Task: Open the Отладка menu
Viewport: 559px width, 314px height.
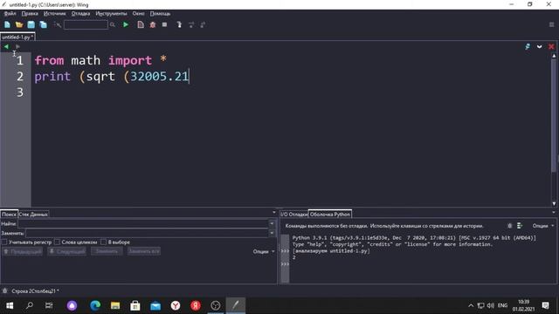Action: (x=80, y=14)
